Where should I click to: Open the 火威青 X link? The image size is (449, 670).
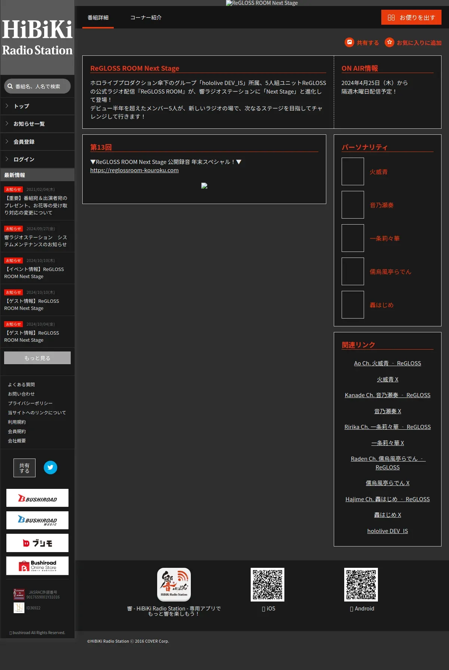(388, 379)
